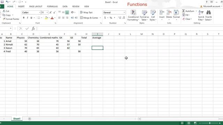Increase decimal places
This screenshot has height=125, width=223.
(120, 18)
